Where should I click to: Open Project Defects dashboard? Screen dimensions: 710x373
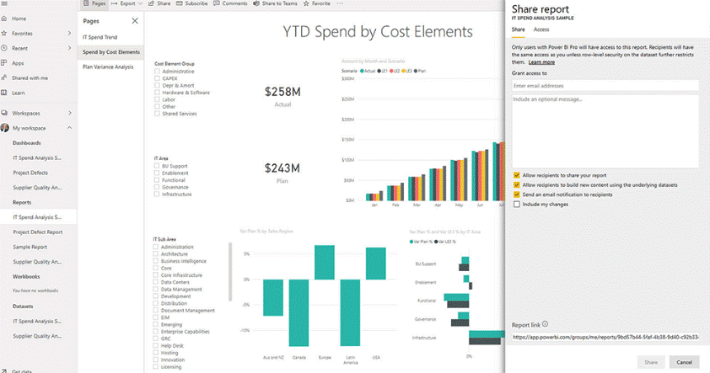coord(30,173)
